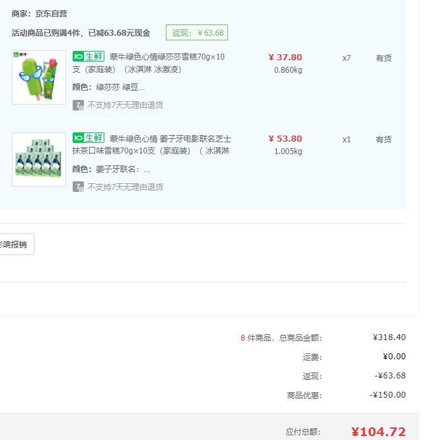Click the x7 quantity text
The height and width of the screenshot is (440, 440).
click(x=347, y=58)
